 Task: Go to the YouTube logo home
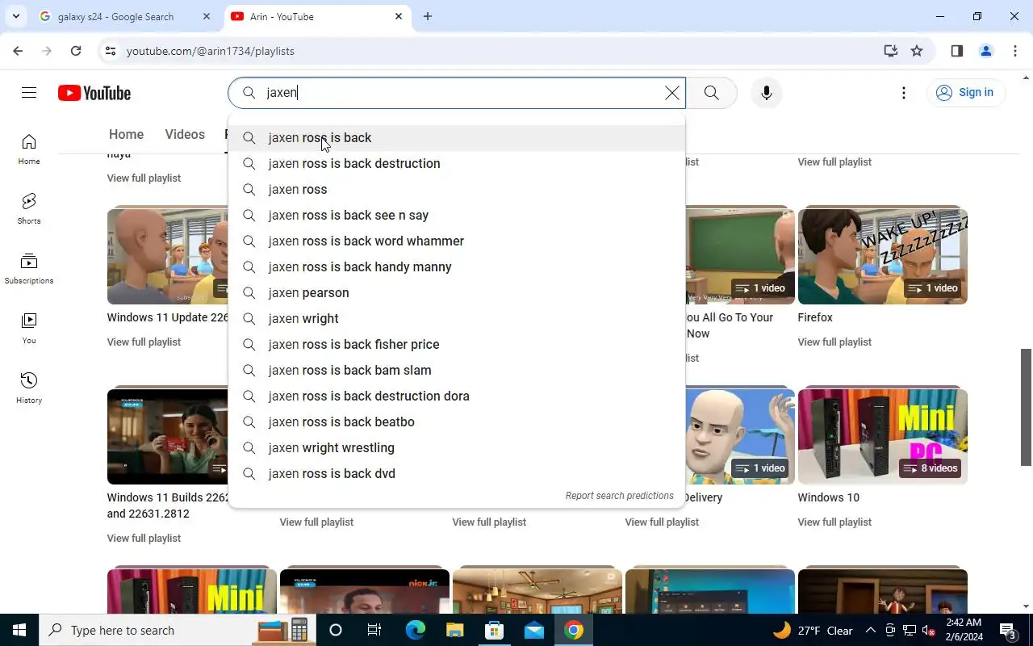point(94,93)
